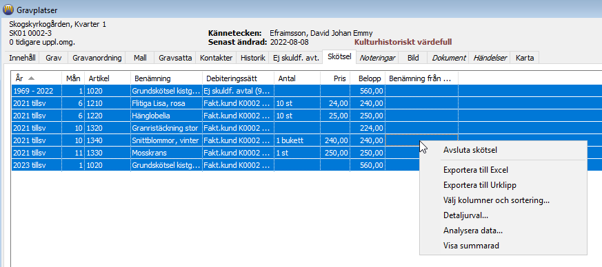Viewport: 602px width, 267px height.
Task: Click the Senast ändrad date 2022-08-08
Action: pos(289,42)
